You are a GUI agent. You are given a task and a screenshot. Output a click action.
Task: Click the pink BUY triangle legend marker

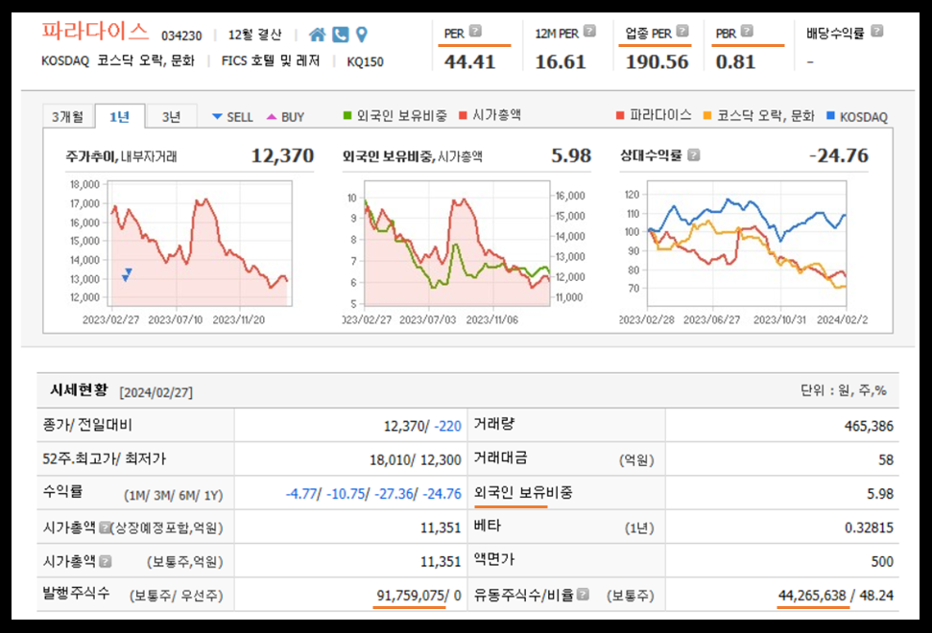(272, 116)
